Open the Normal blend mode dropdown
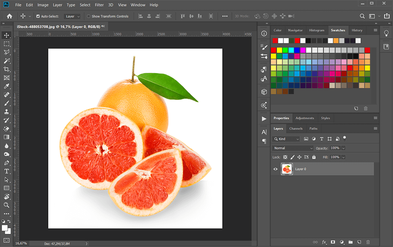The width and height of the screenshot is (393, 247). 293,148
